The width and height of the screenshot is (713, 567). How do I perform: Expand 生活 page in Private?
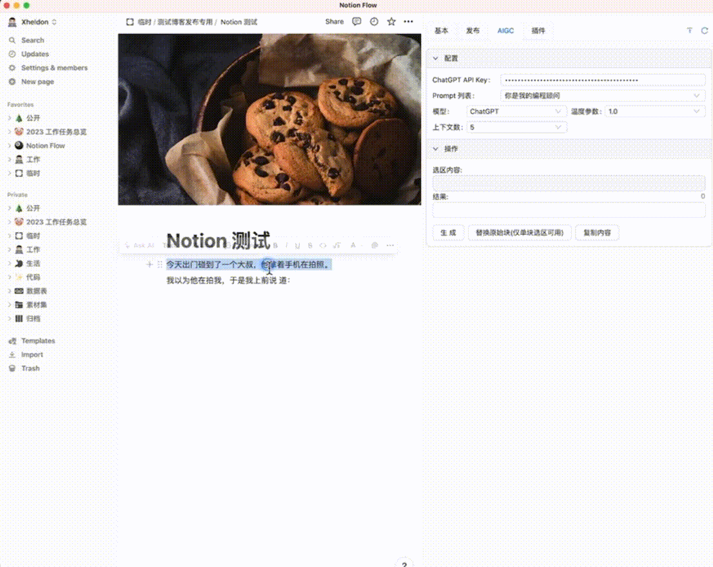[x=10, y=263]
